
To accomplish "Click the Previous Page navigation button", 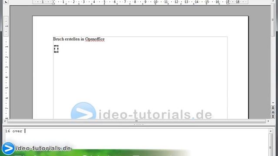I will [273, 107].
